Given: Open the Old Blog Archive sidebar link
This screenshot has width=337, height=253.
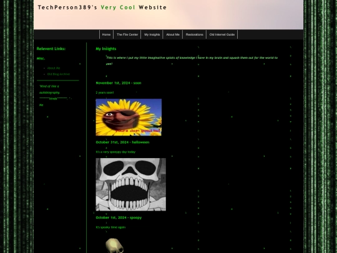Looking at the screenshot, I should (59, 74).
